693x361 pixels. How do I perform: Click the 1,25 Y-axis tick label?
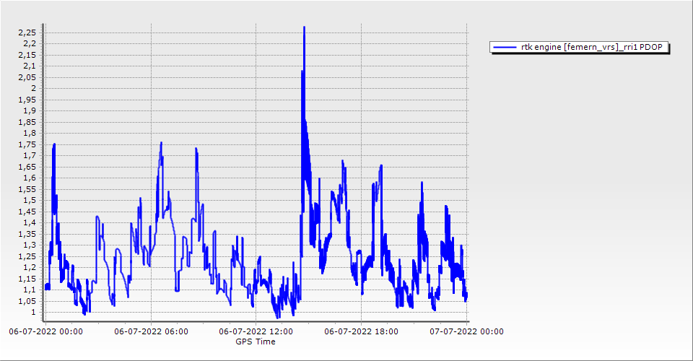click(27, 256)
